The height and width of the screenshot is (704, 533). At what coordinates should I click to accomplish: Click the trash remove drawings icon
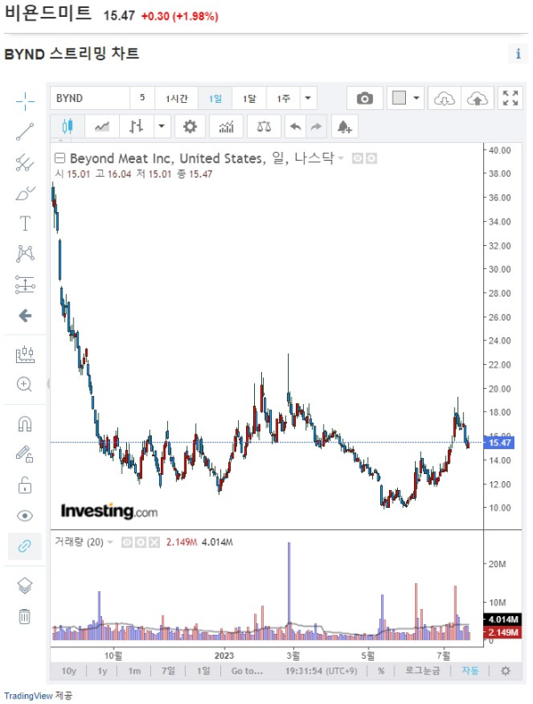pyautogui.click(x=25, y=616)
